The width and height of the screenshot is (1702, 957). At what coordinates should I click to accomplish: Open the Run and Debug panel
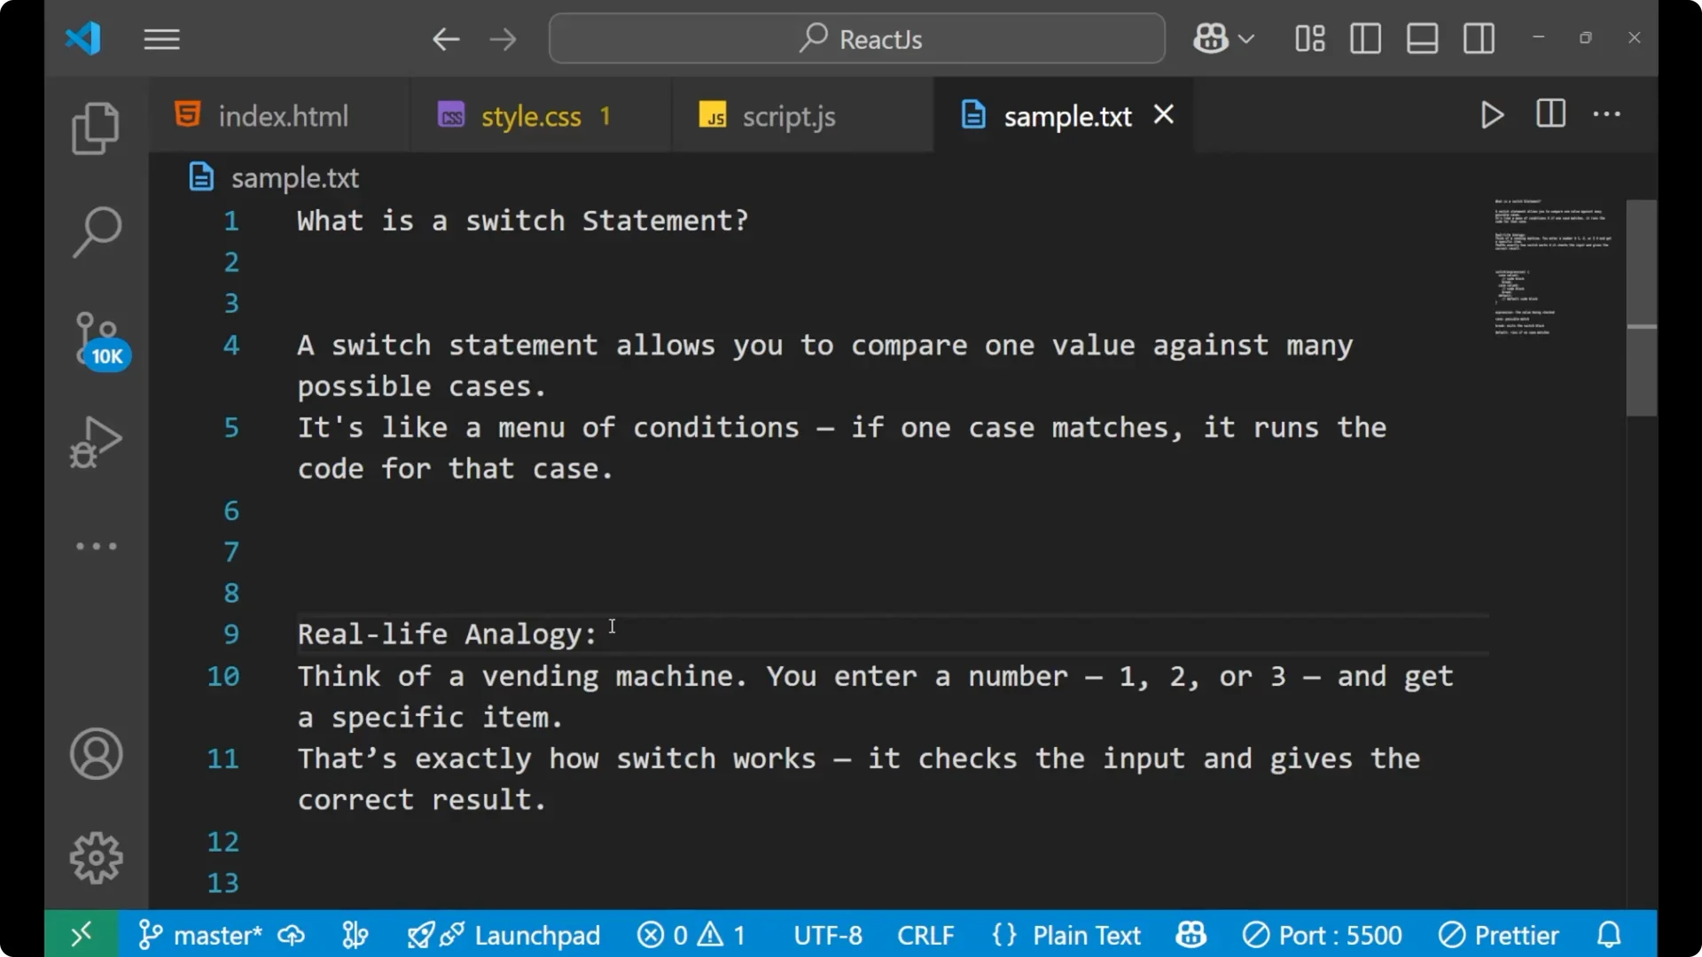click(x=96, y=442)
